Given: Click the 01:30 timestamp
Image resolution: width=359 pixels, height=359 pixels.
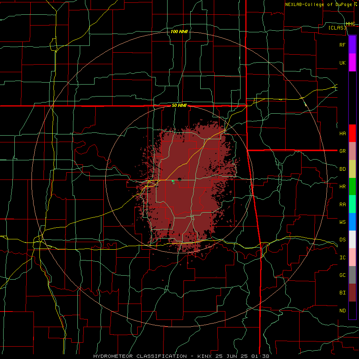Looking at the screenshot, I should tap(260, 356).
